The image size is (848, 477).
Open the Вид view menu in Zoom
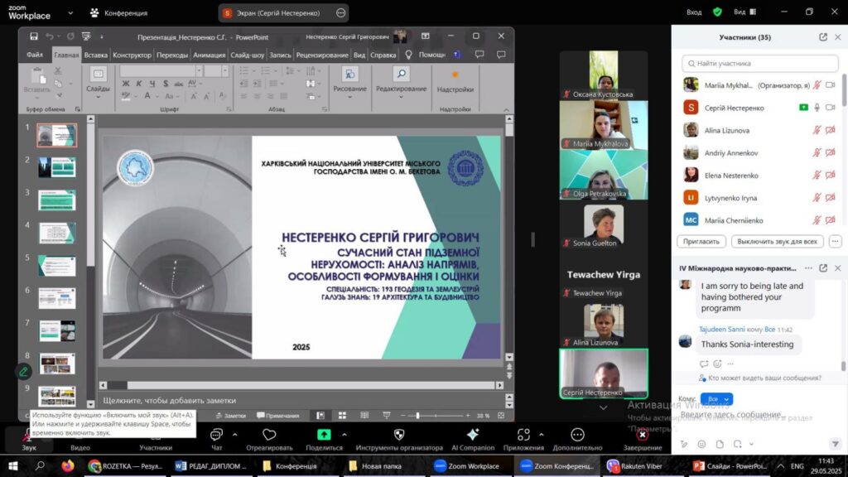tap(744, 12)
